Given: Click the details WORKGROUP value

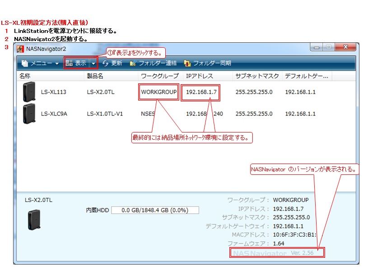Looking at the screenshot, I should (290, 200).
